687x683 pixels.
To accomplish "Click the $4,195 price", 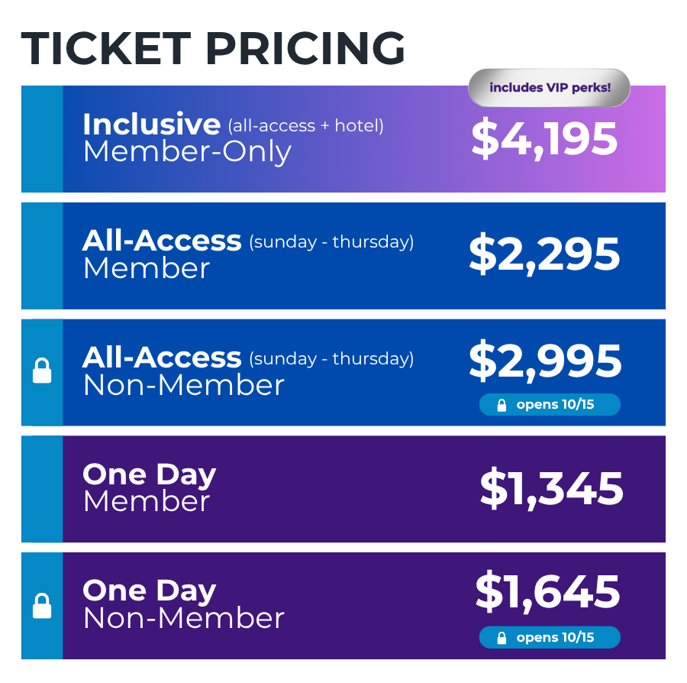I will (544, 139).
